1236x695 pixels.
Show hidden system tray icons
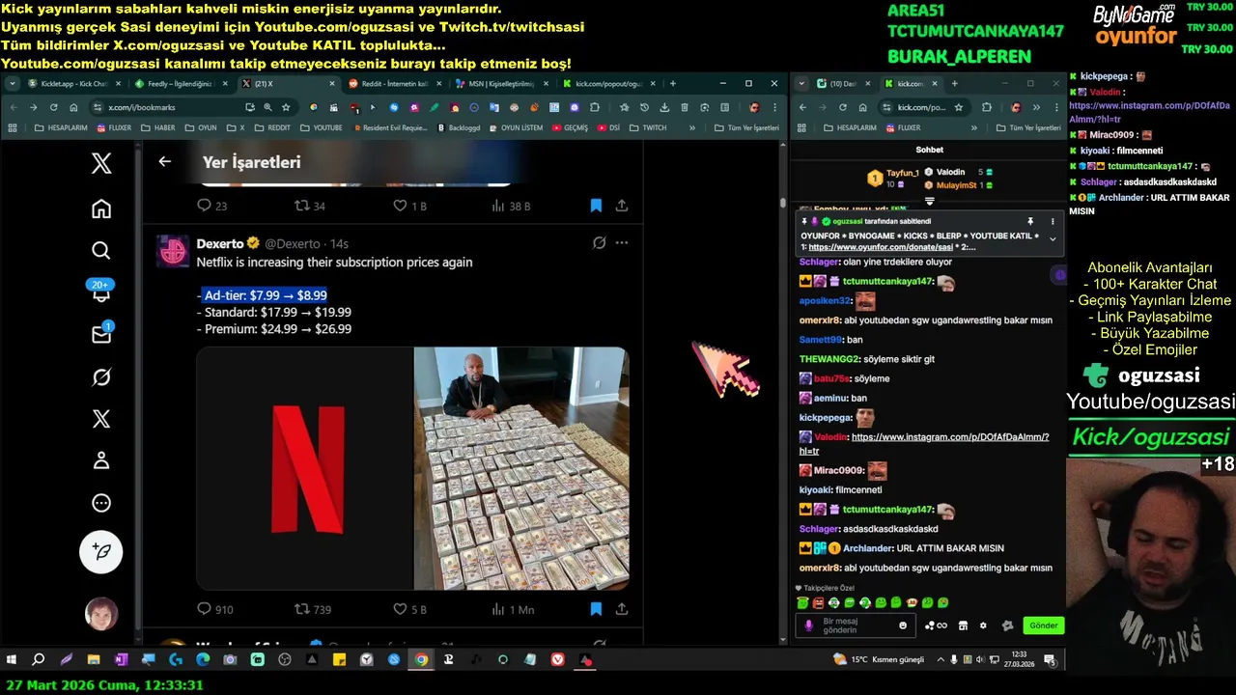[940, 660]
